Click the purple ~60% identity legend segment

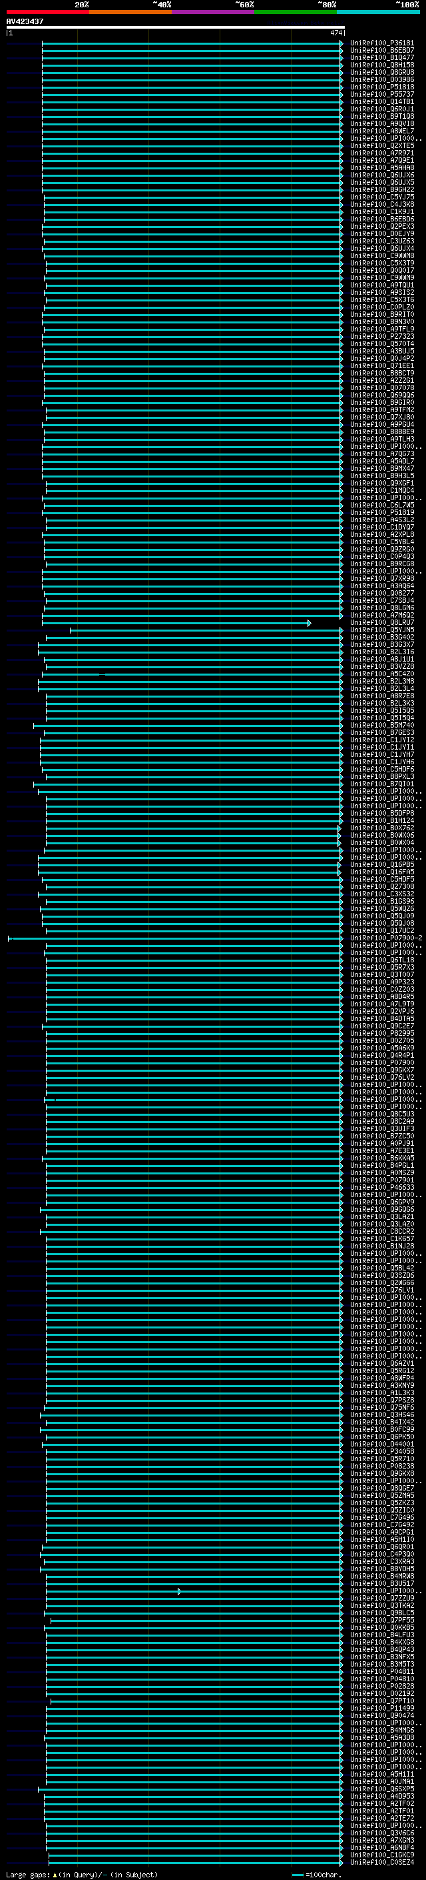[x=214, y=12]
